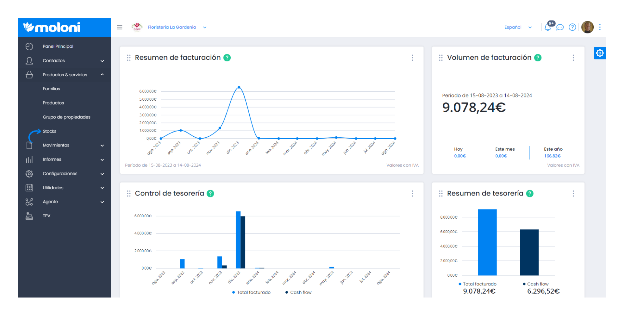Click the Este mes 0,00€ value

tap(501, 156)
